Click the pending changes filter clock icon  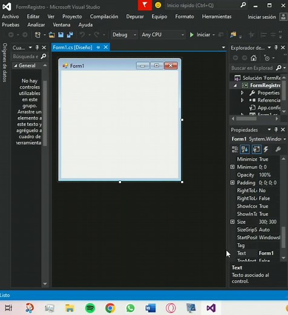coord(267,58)
